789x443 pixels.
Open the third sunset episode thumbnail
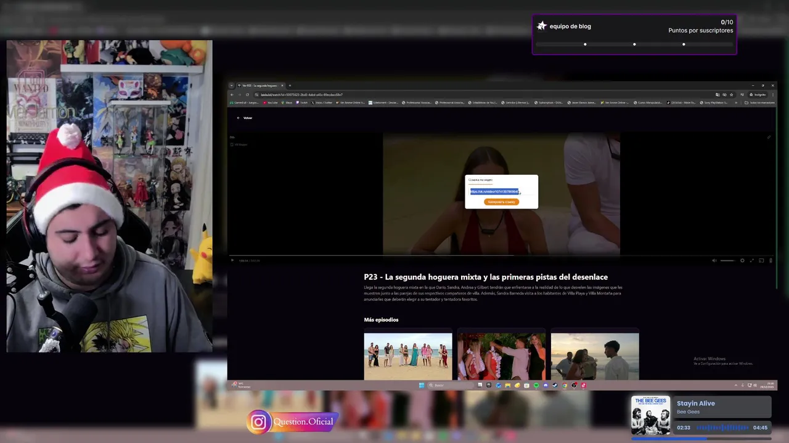[595, 356]
